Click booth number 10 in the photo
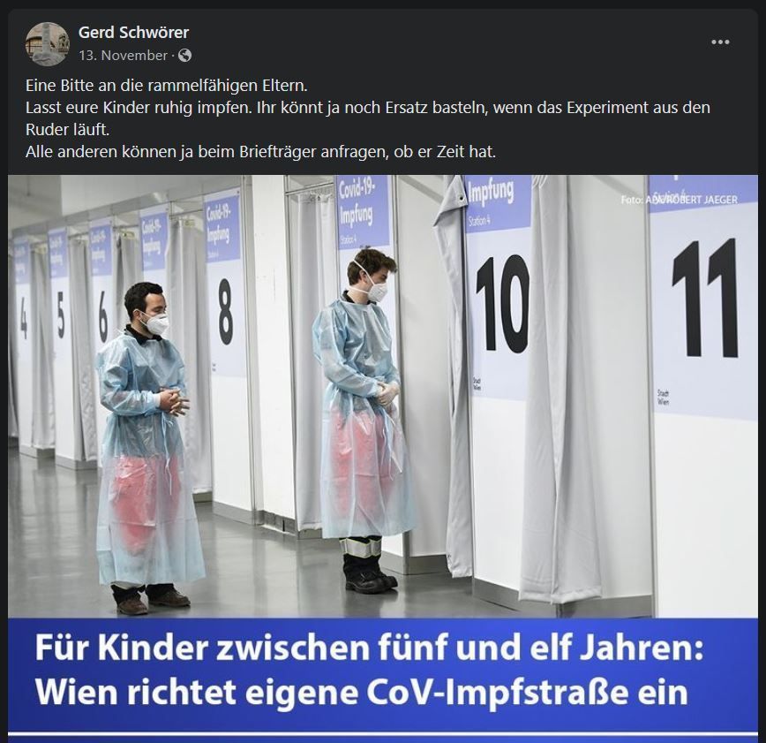This screenshot has height=743, width=766. coord(503,304)
